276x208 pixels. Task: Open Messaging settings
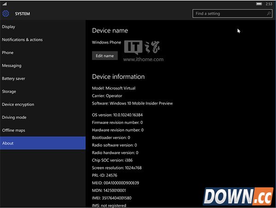click(11, 66)
